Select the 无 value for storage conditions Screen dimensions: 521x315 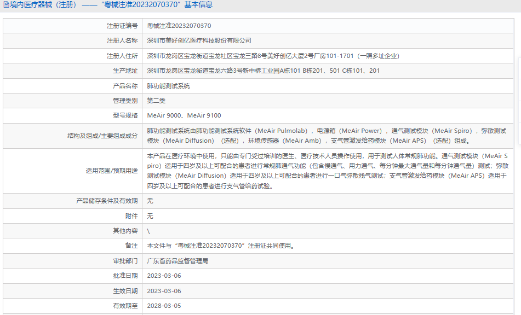[x=150, y=201]
